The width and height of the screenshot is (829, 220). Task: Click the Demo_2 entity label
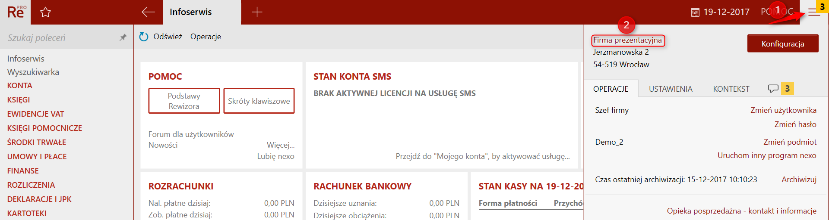[x=609, y=142]
